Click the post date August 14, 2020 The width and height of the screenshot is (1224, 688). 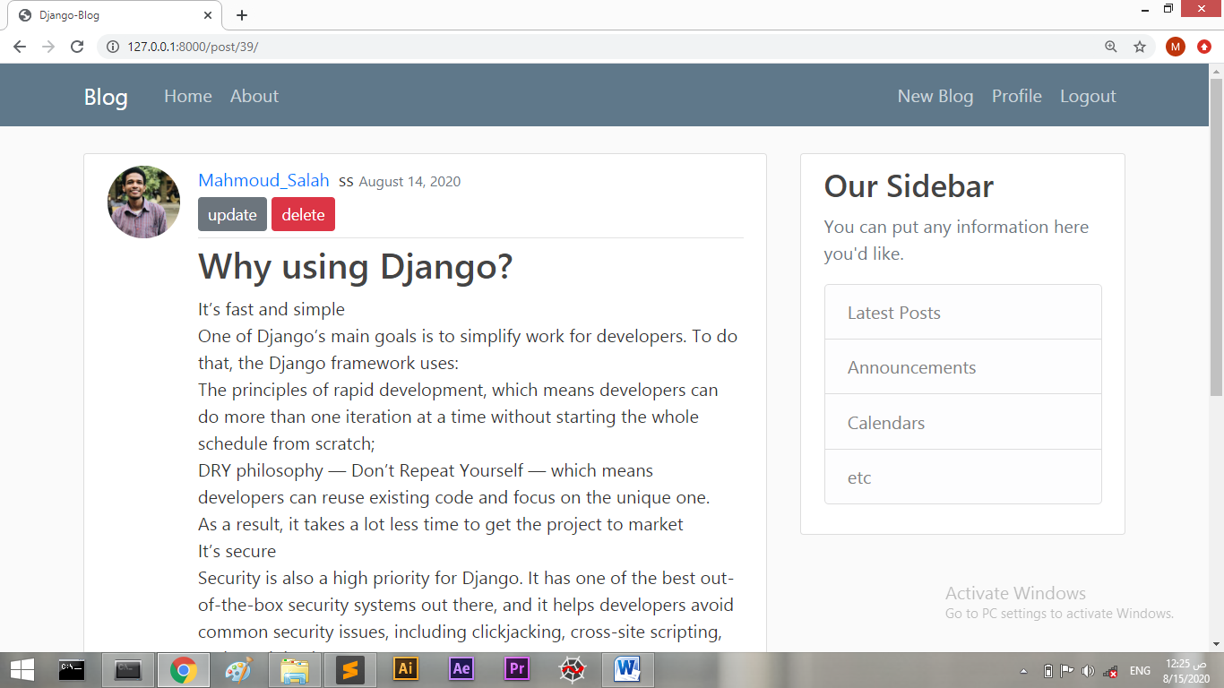point(409,182)
